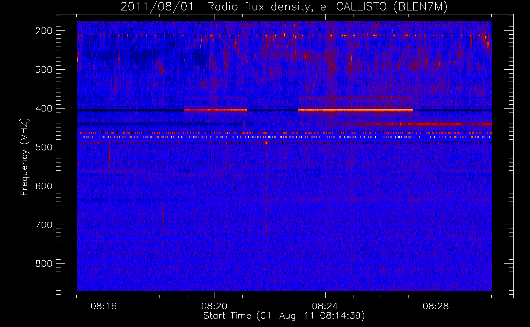Viewport: 530px width, 327px height.
Task: Click the 300 frequency tick label
Action: (44, 70)
